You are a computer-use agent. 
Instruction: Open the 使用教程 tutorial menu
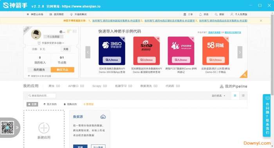coord(57,14)
